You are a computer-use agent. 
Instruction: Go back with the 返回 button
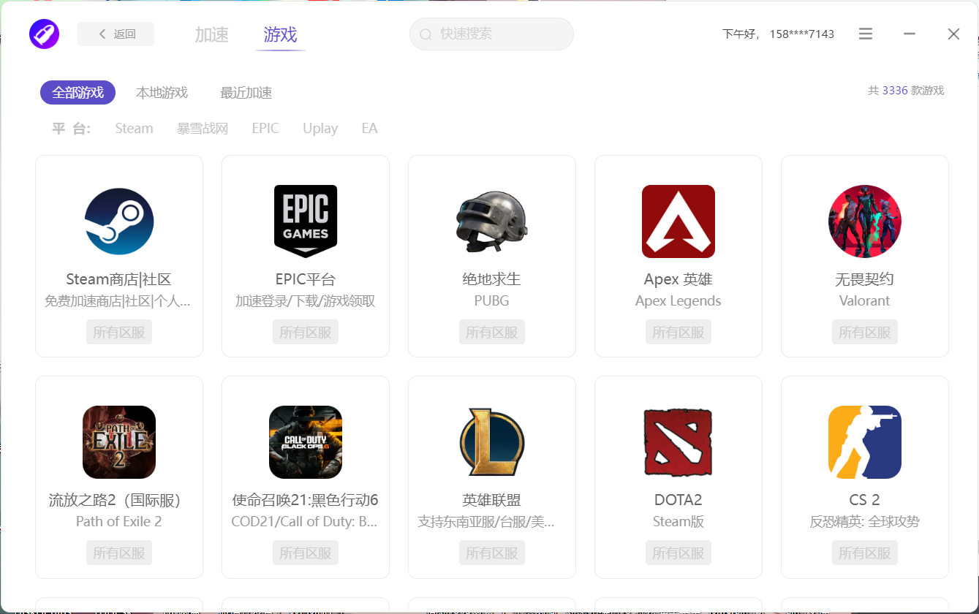(x=116, y=34)
